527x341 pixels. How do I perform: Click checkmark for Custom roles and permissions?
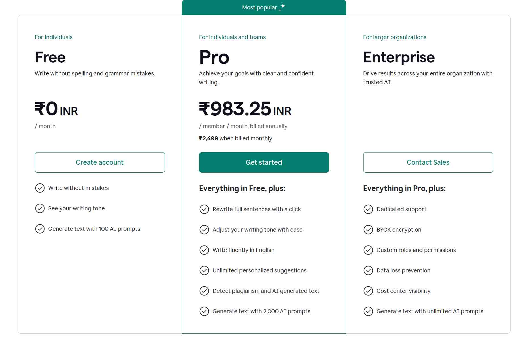pyautogui.click(x=368, y=250)
